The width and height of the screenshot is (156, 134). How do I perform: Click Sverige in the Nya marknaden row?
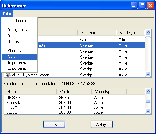86,75
